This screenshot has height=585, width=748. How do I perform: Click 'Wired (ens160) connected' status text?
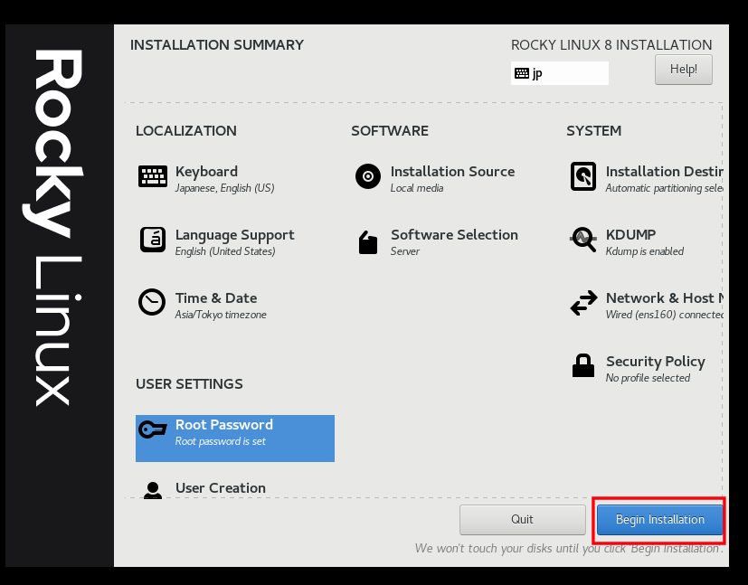coord(664,315)
